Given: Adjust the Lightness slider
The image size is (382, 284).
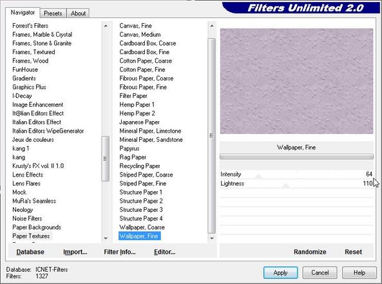Looking at the screenshot, I should coord(296,184).
